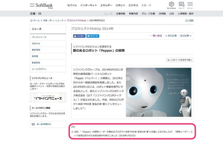
Task: Select CSR in sub navigation
Action: tap(172, 14)
